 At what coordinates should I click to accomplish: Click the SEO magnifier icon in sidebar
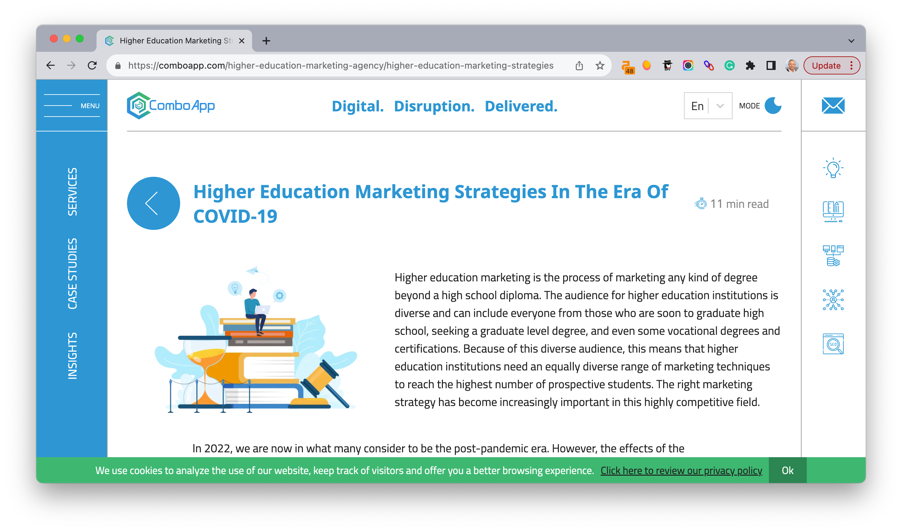(x=834, y=344)
